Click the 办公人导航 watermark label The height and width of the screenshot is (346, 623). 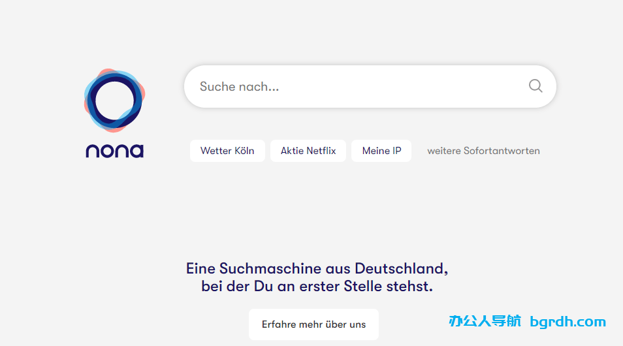tap(485, 321)
